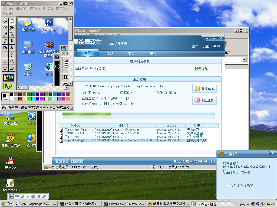
Task: Switch to Win32.Agent.ge病毒 taskbar window
Action: point(36,204)
